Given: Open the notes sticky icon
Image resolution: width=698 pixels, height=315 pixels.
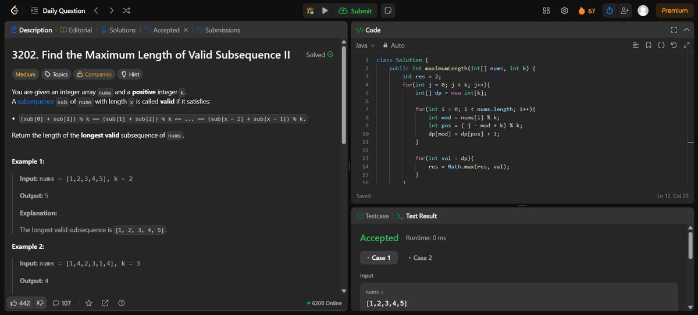Looking at the screenshot, I should point(388,10).
